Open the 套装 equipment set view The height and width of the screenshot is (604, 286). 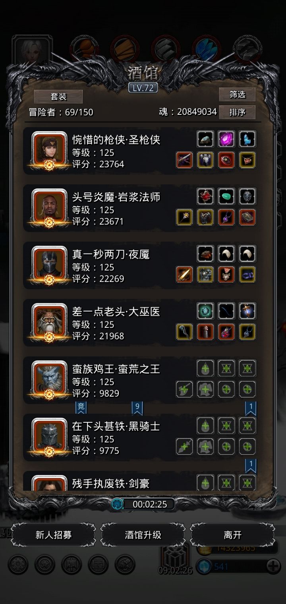coord(58,97)
